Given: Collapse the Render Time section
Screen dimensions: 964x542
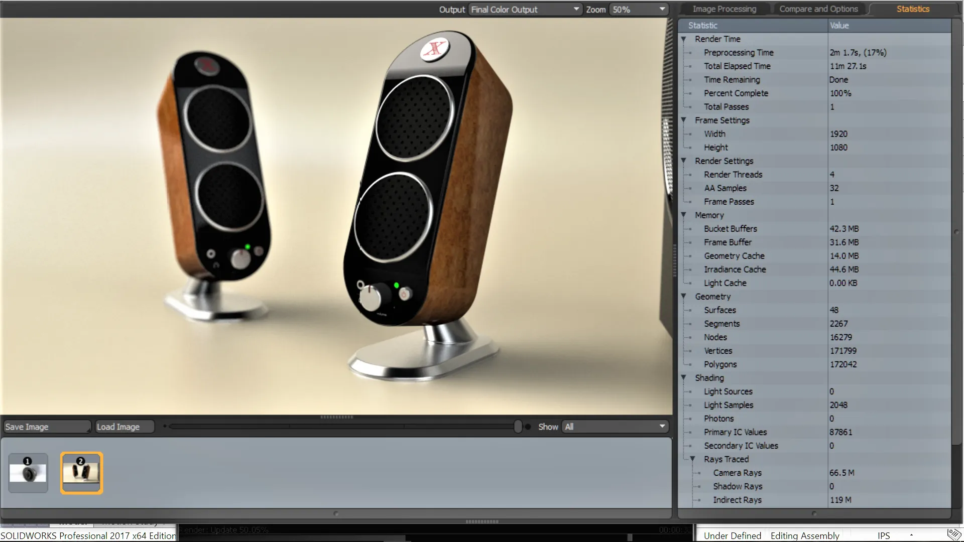Looking at the screenshot, I should (x=684, y=39).
